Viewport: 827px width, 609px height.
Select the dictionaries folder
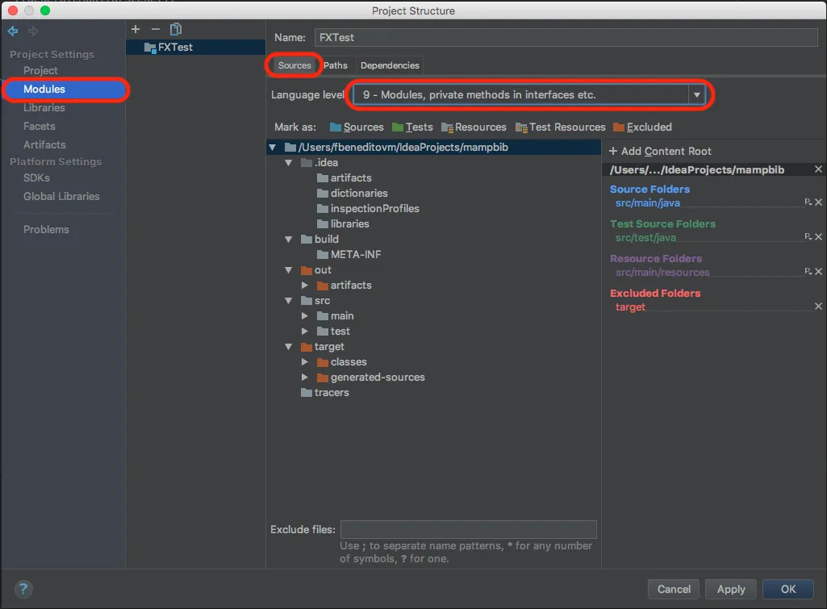pos(353,194)
